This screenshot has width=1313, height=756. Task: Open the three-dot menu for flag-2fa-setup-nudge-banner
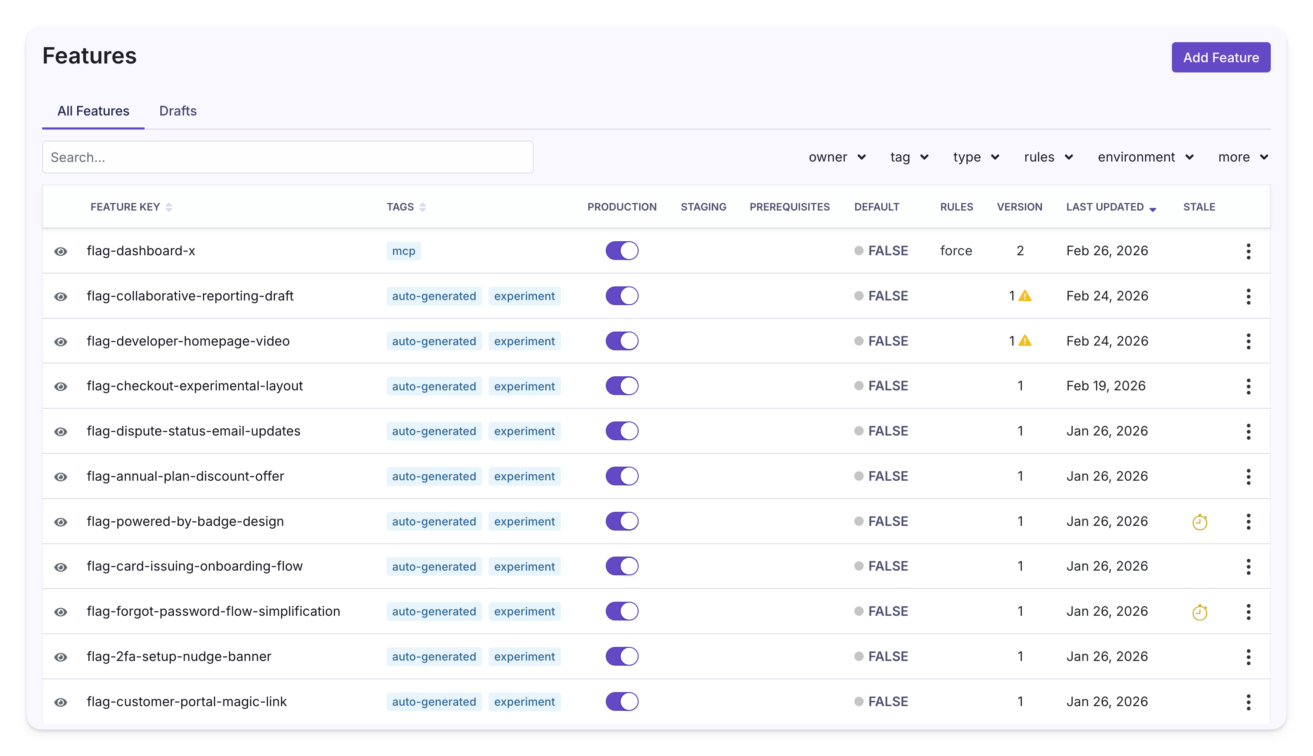point(1248,657)
